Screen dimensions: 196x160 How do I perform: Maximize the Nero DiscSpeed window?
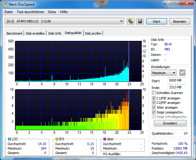click(176, 3)
